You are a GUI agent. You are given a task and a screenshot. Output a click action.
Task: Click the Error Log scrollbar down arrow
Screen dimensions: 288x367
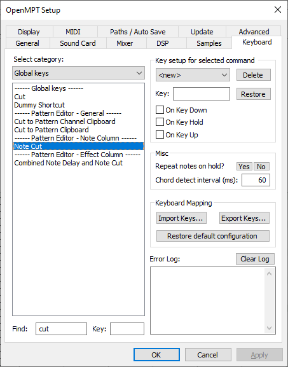[270, 328]
